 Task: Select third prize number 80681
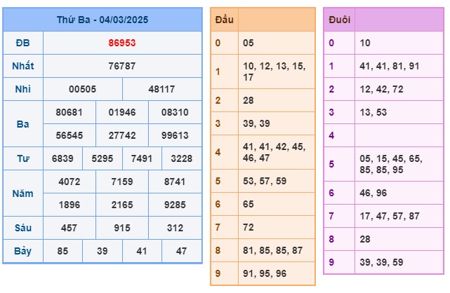click(70, 112)
